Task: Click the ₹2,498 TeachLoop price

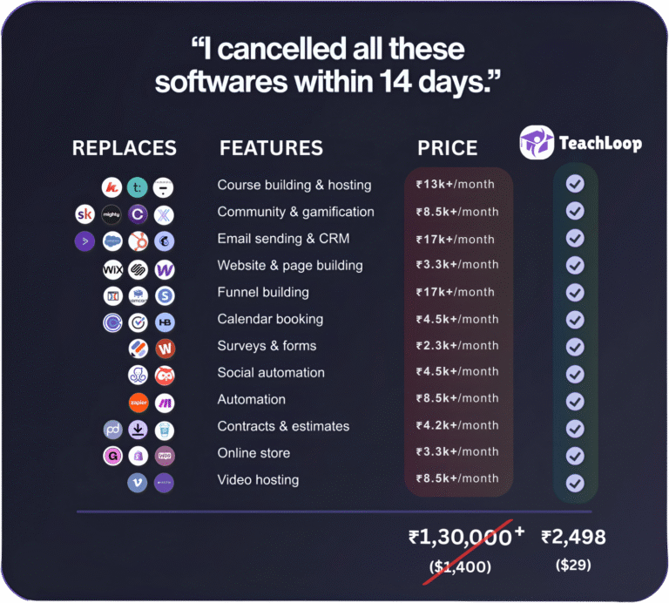Action: click(x=573, y=537)
